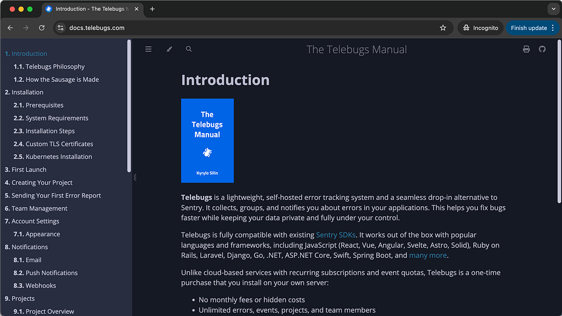
Task: Open chapter 2. Installation
Action: [24, 93]
